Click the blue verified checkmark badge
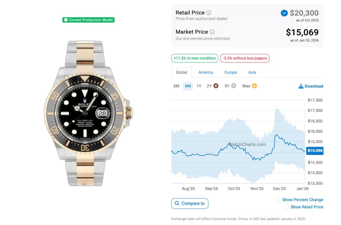341x225 pixels. [x=284, y=13]
